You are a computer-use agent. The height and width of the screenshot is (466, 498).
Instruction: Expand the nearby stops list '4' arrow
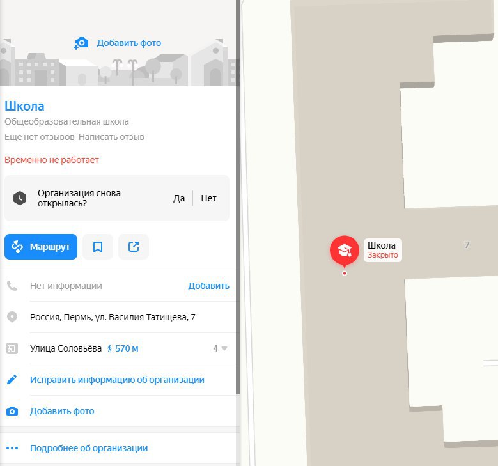point(220,348)
